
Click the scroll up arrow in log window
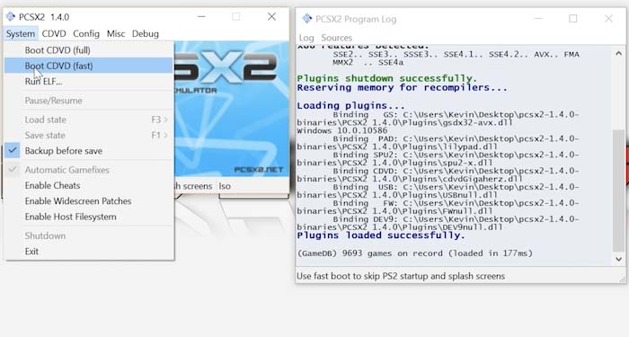click(618, 53)
